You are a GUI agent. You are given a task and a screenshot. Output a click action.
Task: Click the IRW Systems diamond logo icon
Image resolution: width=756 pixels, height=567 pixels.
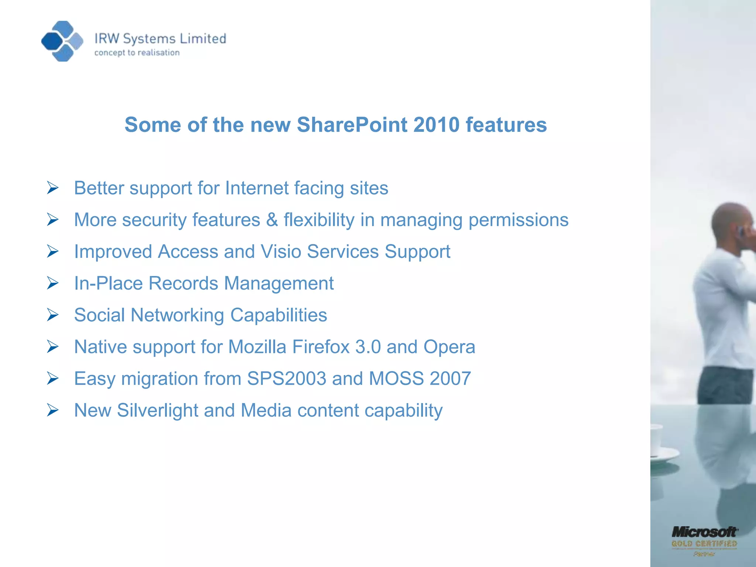[62, 41]
